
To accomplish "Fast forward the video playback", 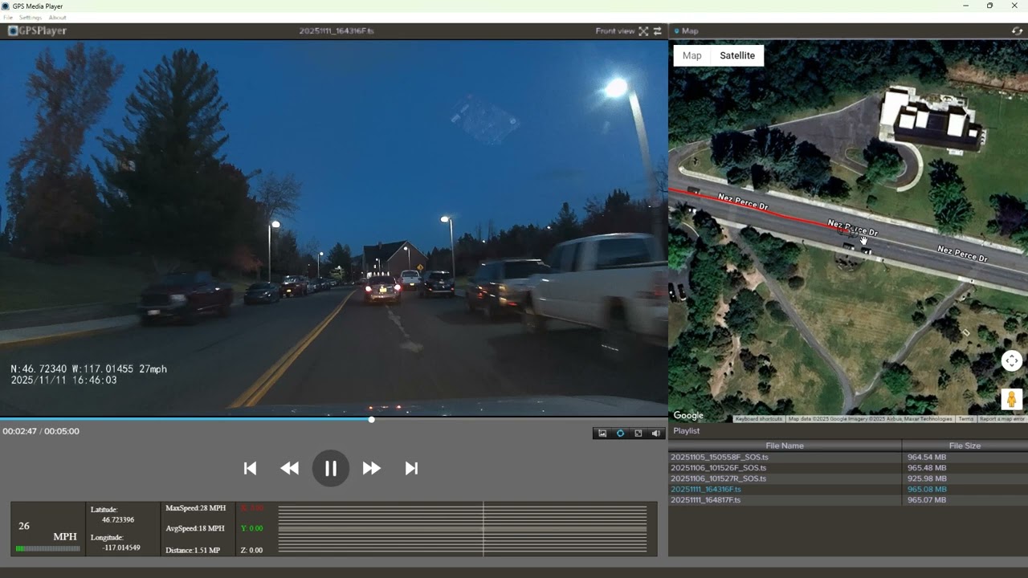I will point(371,468).
